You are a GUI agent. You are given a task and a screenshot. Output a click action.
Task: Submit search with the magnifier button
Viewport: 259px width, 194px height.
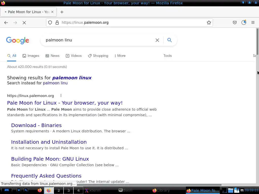coord(169,40)
